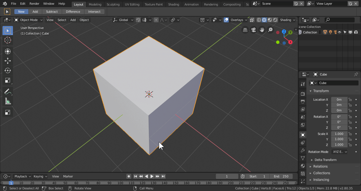Switch to the Sculpting workspace tab
The width and height of the screenshot is (361, 191).
pos(113,4)
